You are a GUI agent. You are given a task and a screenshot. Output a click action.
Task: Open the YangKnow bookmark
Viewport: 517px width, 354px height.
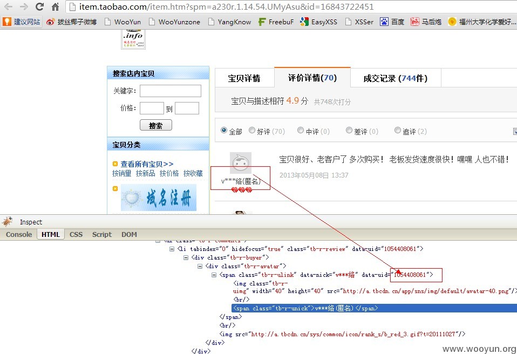229,22
